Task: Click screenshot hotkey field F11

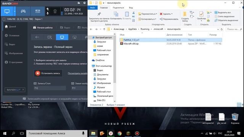Action: (x=79, y=88)
